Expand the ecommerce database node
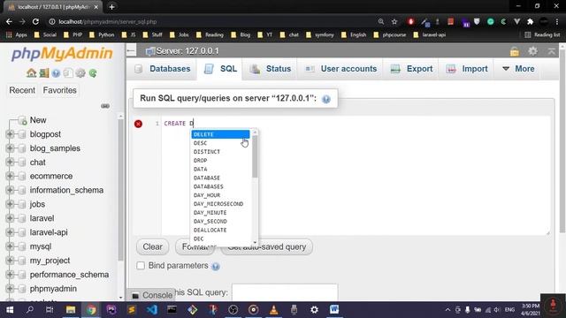This screenshot has width=566, height=318. coord(10,176)
